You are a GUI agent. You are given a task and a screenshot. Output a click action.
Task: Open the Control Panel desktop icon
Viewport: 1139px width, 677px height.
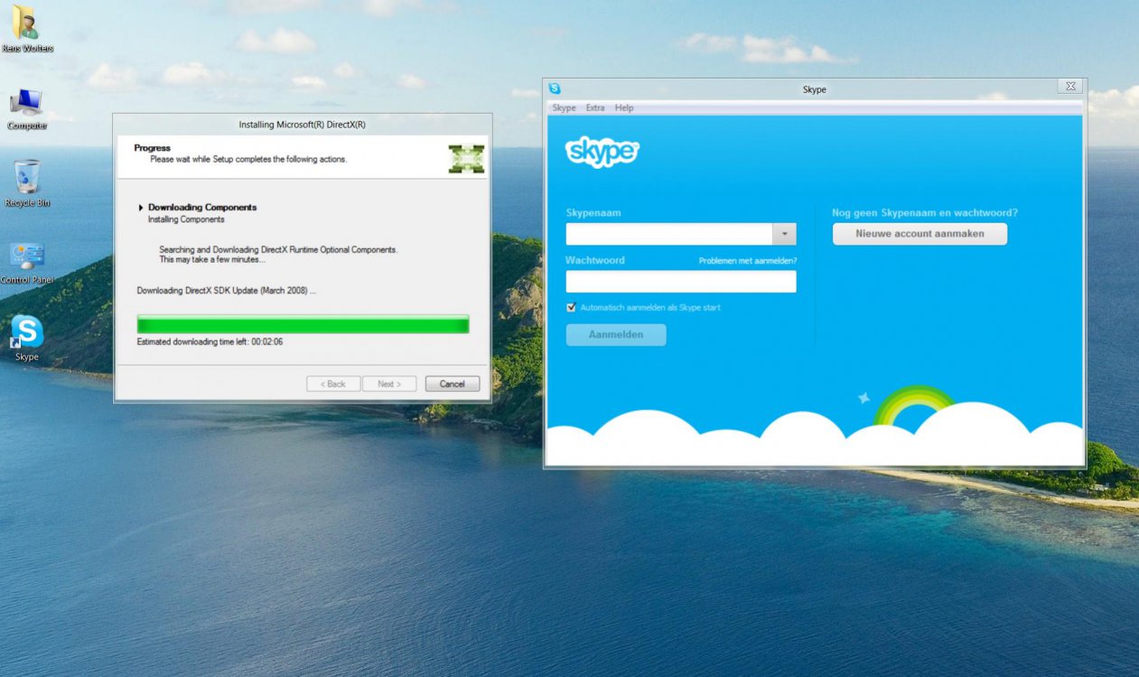pos(27,257)
